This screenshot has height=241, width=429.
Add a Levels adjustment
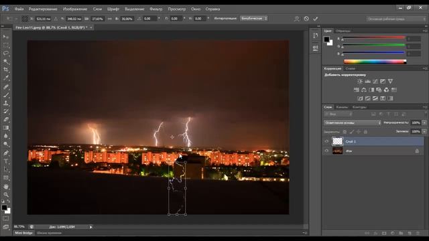367,81
